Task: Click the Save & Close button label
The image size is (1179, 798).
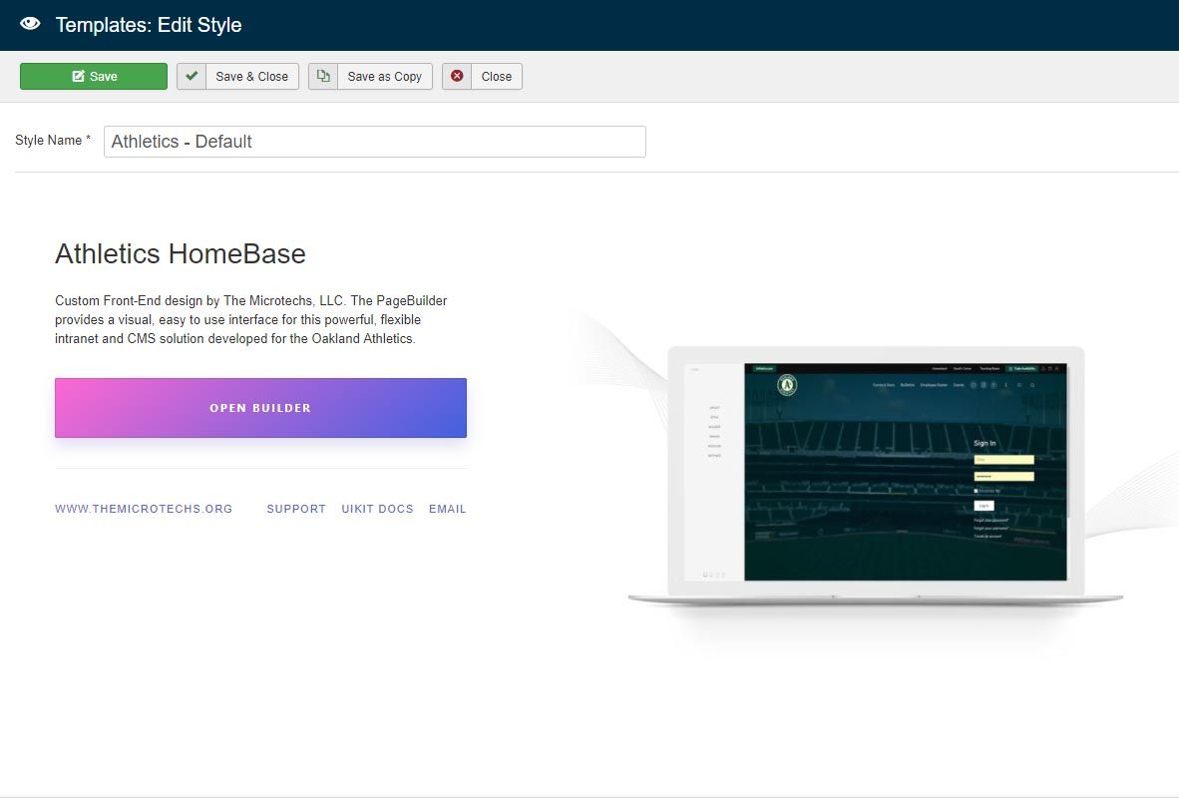Action: pos(252,76)
